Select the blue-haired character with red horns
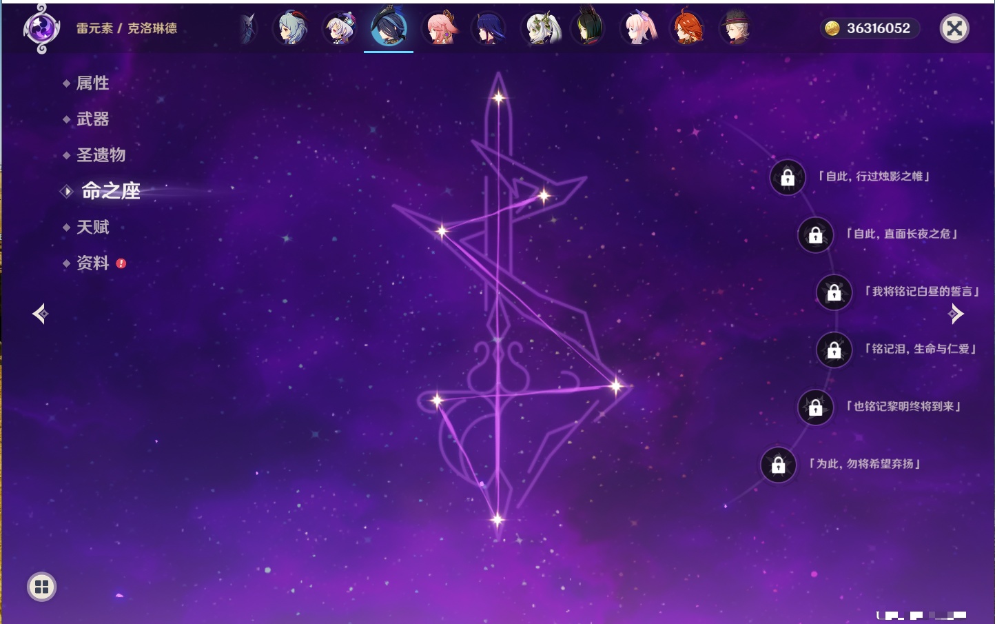995x624 pixels. pos(290,28)
